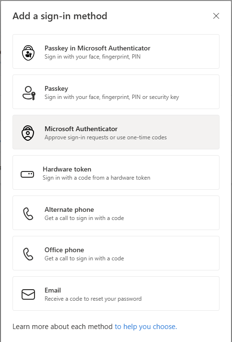Select Passkey in Microsoft Authenticator title
This screenshot has height=342, width=232.
click(x=97, y=48)
